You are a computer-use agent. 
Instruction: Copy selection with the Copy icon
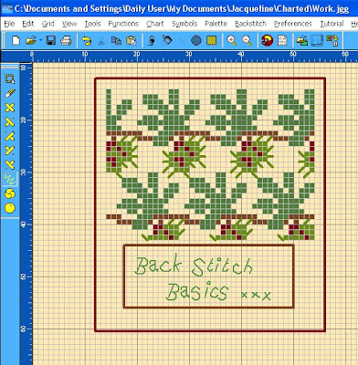tap(116, 40)
